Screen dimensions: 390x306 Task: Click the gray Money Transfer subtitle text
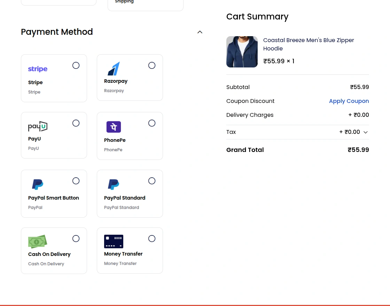click(120, 264)
